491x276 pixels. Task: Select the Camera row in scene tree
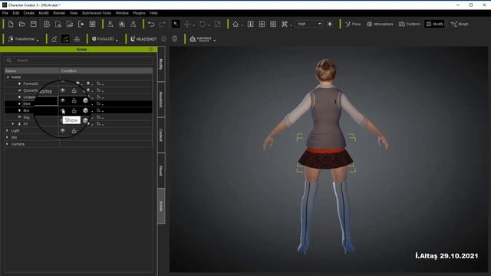[78, 144]
